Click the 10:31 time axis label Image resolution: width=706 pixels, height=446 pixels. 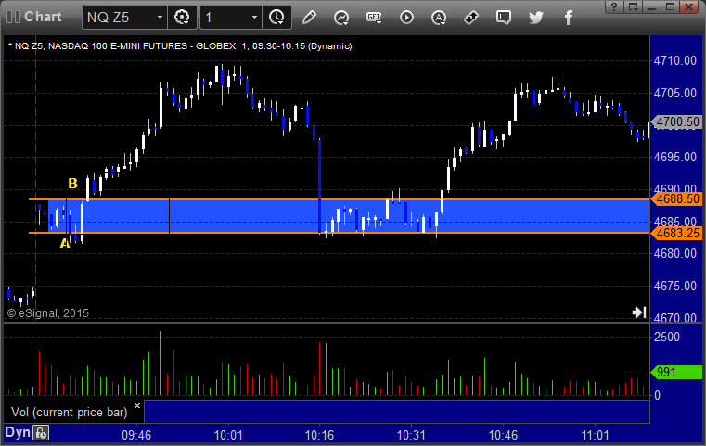411,435
